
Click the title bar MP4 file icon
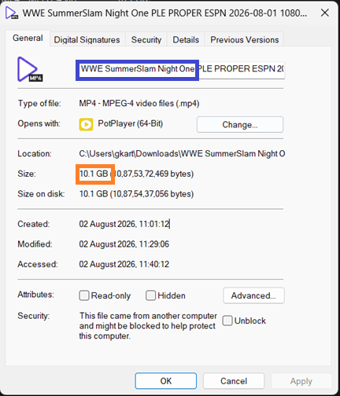coord(12,13)
